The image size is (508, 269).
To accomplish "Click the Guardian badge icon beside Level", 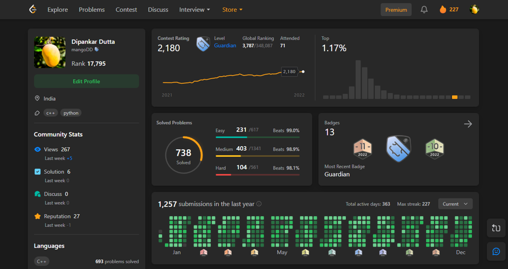I will pos(203,44).
